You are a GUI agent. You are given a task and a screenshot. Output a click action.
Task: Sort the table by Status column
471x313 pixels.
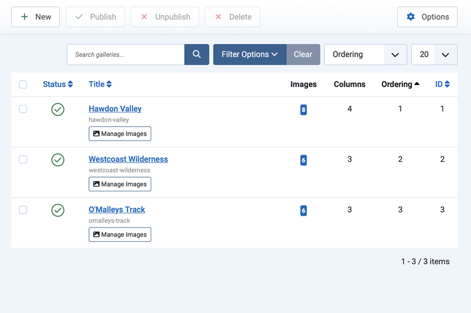point(58,84)
